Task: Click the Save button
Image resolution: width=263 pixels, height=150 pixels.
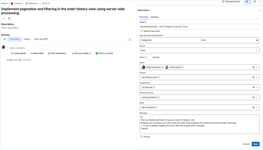Action: tap(255, 144)
